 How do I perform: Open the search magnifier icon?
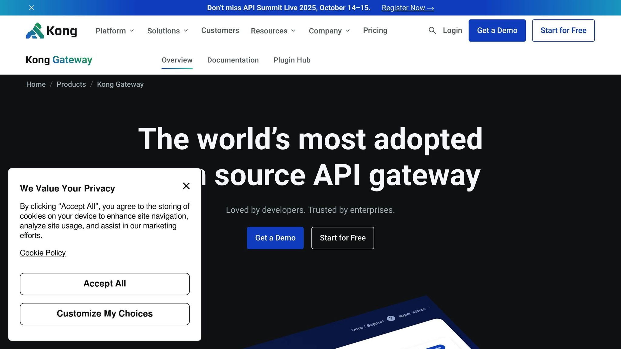[432, 31]
